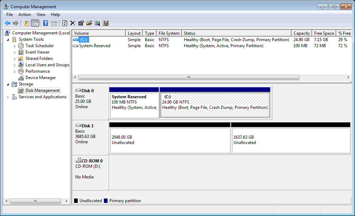
Task: Sort volumes by Capacity column header
Action: coord(301,33)
